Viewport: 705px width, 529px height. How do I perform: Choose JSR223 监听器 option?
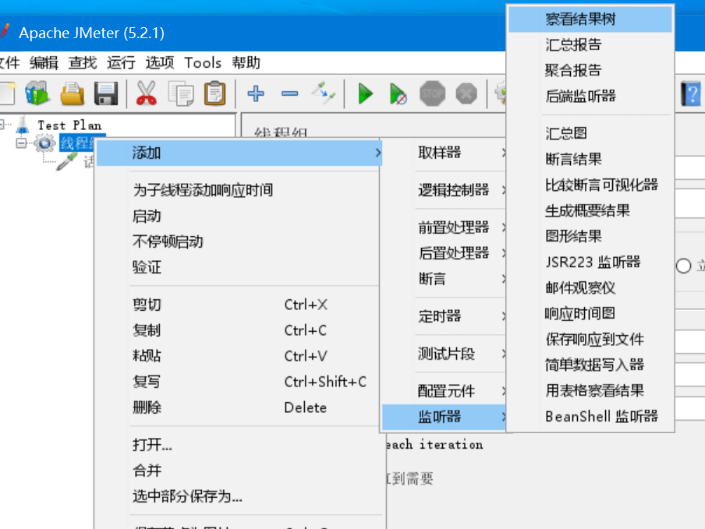(x=590, y=262)
